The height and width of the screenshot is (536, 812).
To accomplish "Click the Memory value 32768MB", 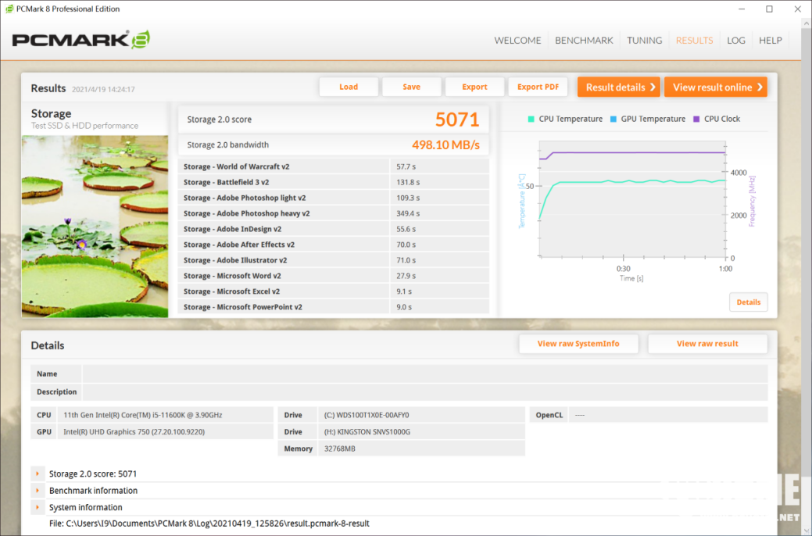I will coord(340,448).
